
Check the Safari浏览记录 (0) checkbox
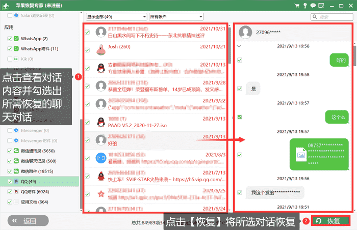point(10,15)
